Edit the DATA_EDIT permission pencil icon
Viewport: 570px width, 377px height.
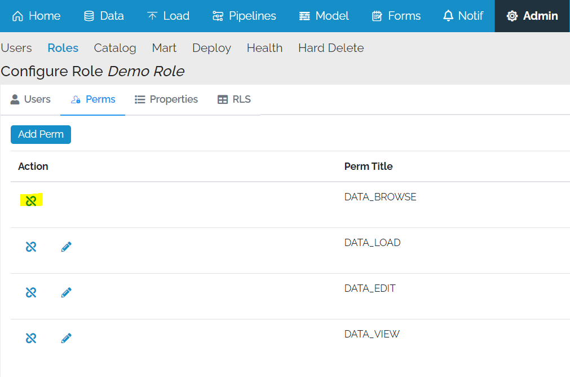pyautogui.click(x=66, y=292)
